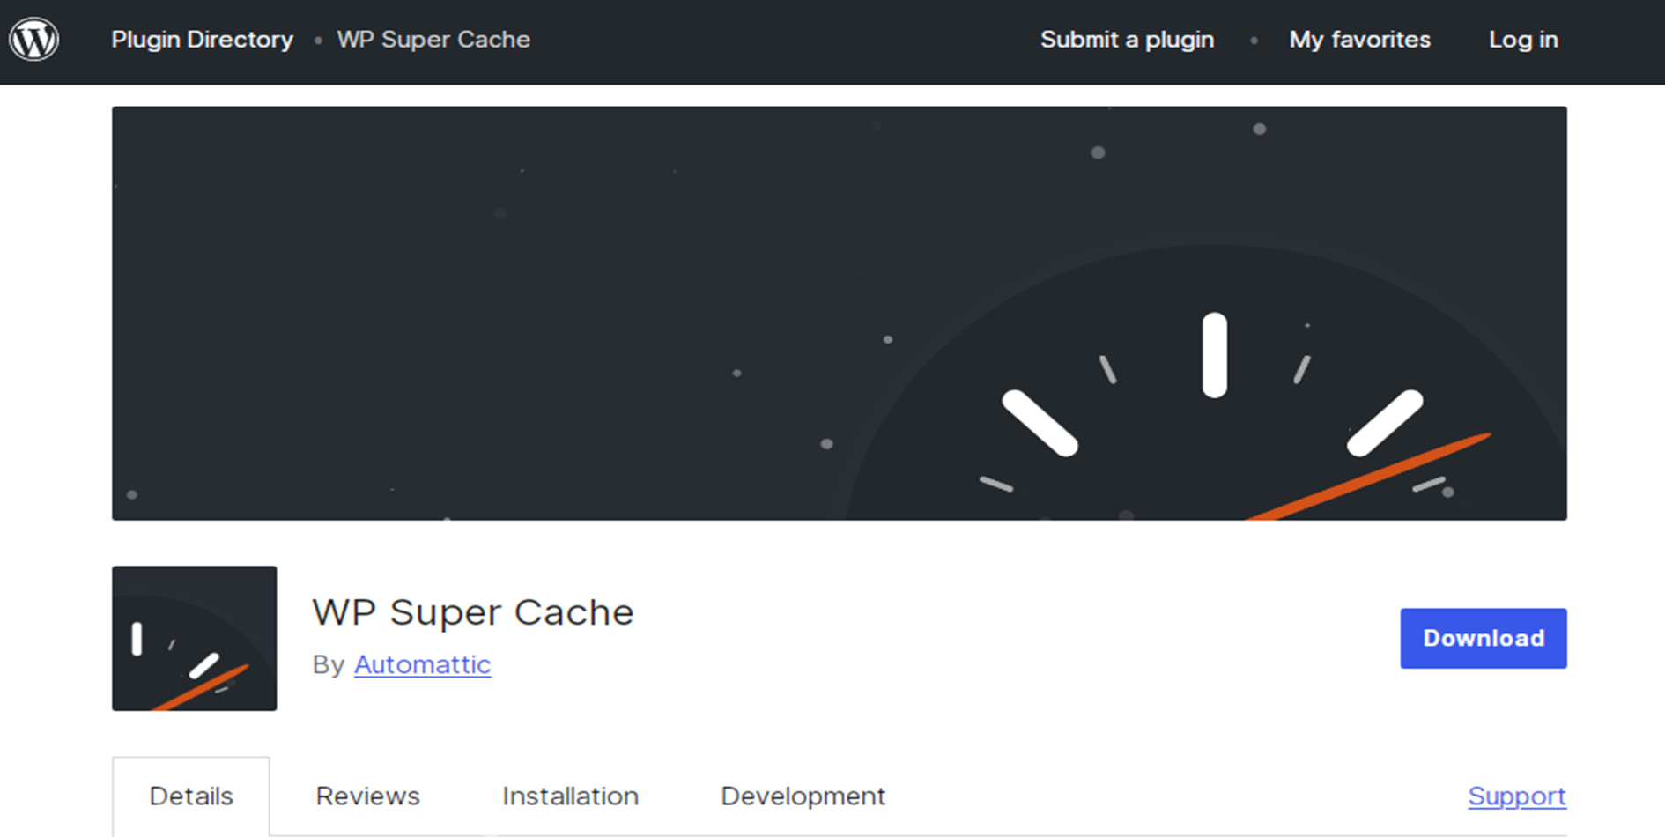This screenshot has width=1665, height=837.
Task: Open the WP Super Cache plugin icon
Action: (194, 638)
